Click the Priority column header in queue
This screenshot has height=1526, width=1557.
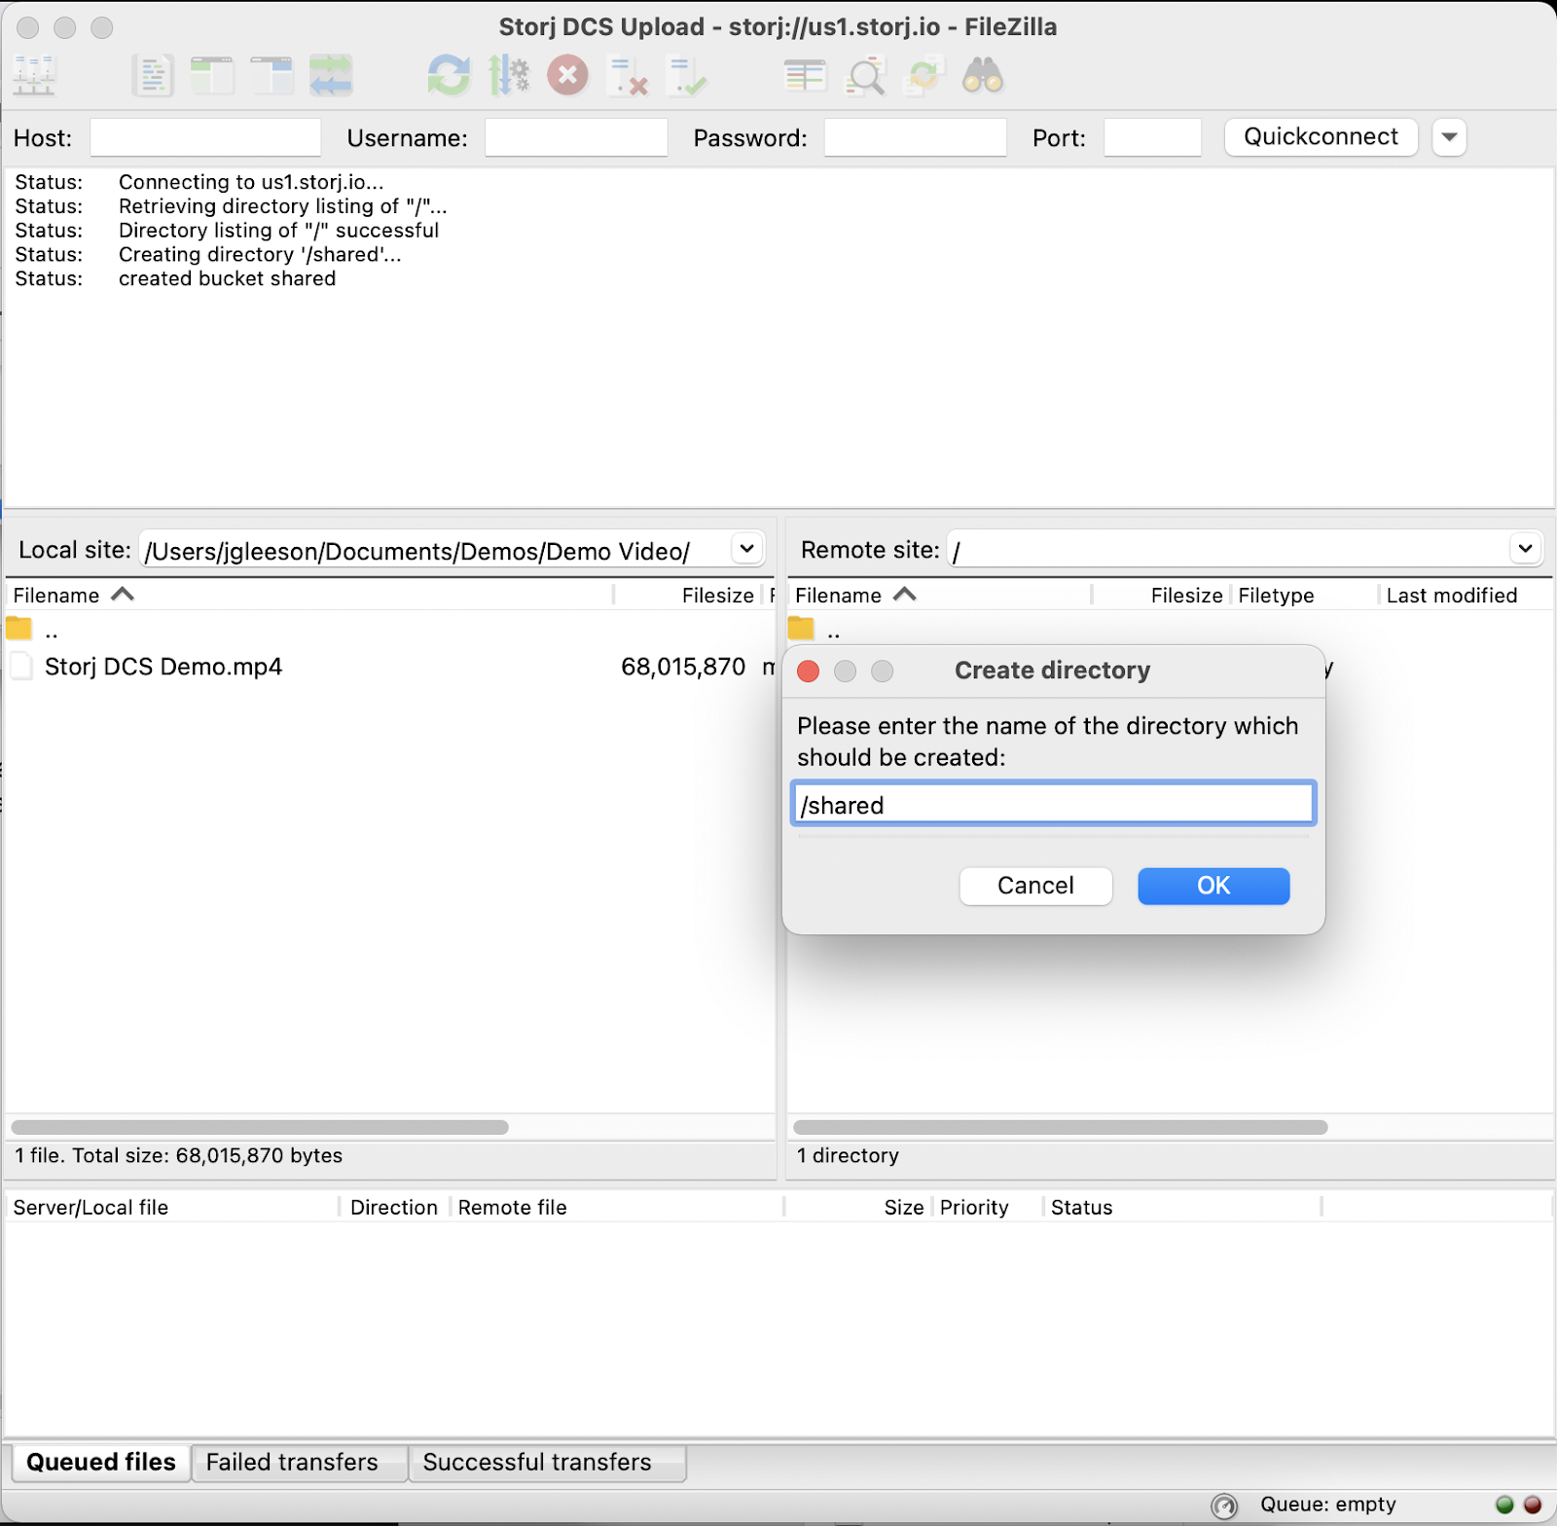[988, 1208]
